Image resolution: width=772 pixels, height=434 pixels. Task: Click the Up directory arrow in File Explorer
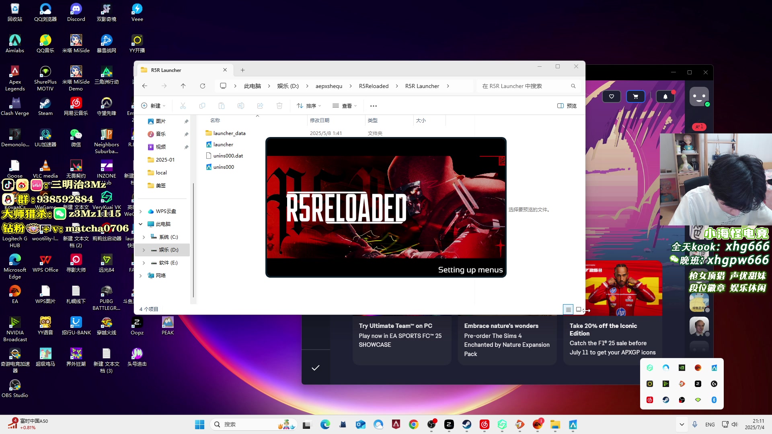click(183, 86)
